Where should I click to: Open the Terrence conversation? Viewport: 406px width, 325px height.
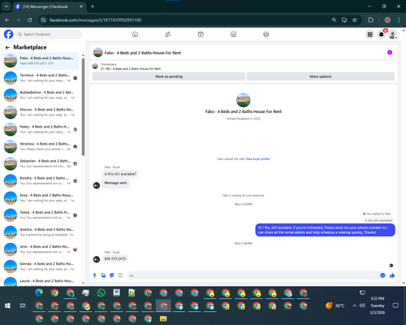coord(41,78)
